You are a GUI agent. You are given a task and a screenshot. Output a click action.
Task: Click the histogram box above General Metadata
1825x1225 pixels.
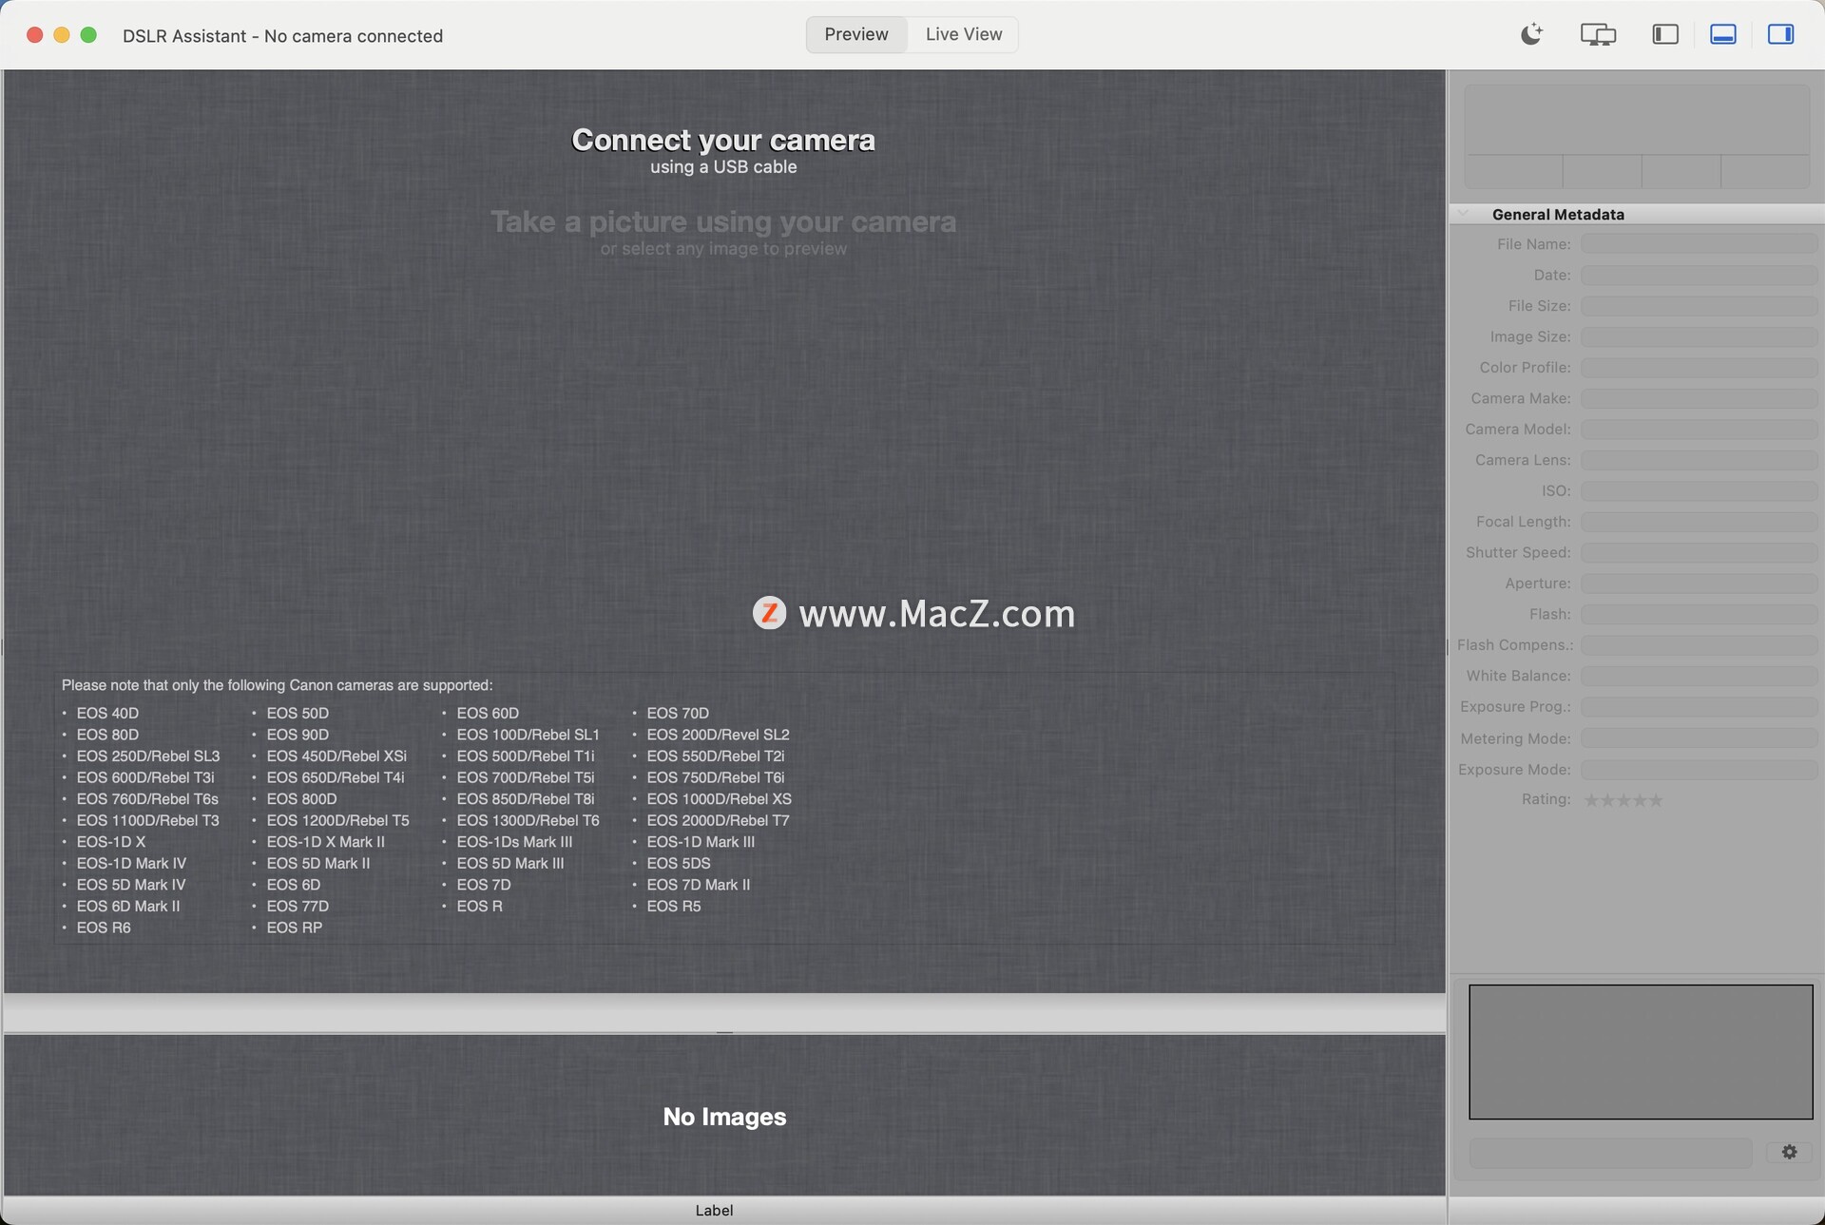click(x=1637, y=136)
